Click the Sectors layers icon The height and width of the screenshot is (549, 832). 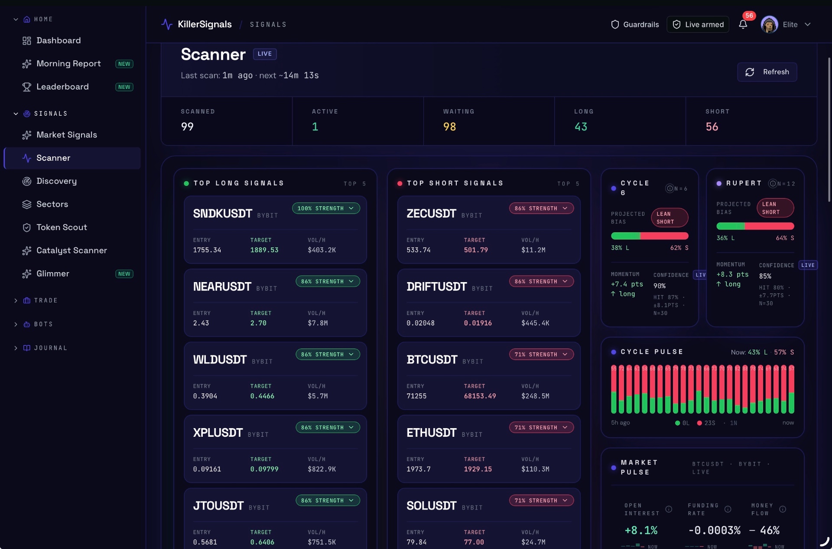[x=27, y=204]
